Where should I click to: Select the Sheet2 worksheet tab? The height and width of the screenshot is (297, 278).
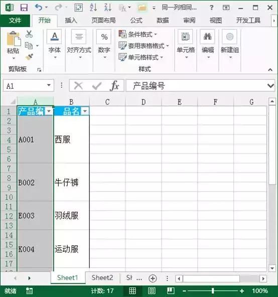[x=102, y=277]
